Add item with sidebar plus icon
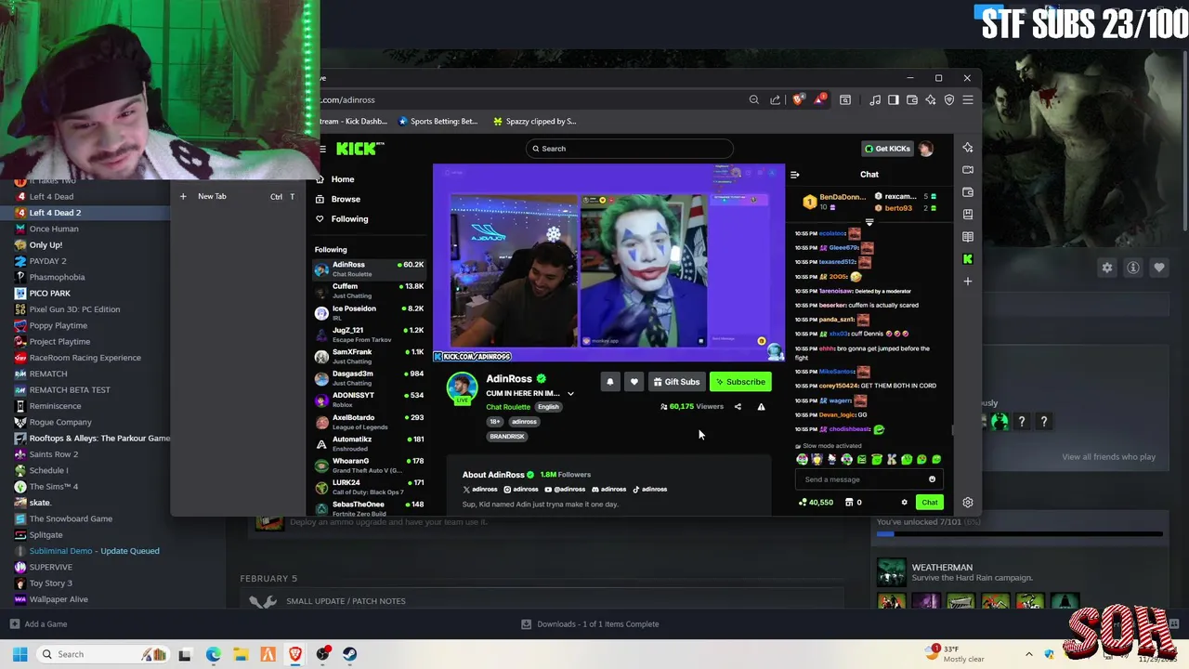 click(x=967, y=282)
